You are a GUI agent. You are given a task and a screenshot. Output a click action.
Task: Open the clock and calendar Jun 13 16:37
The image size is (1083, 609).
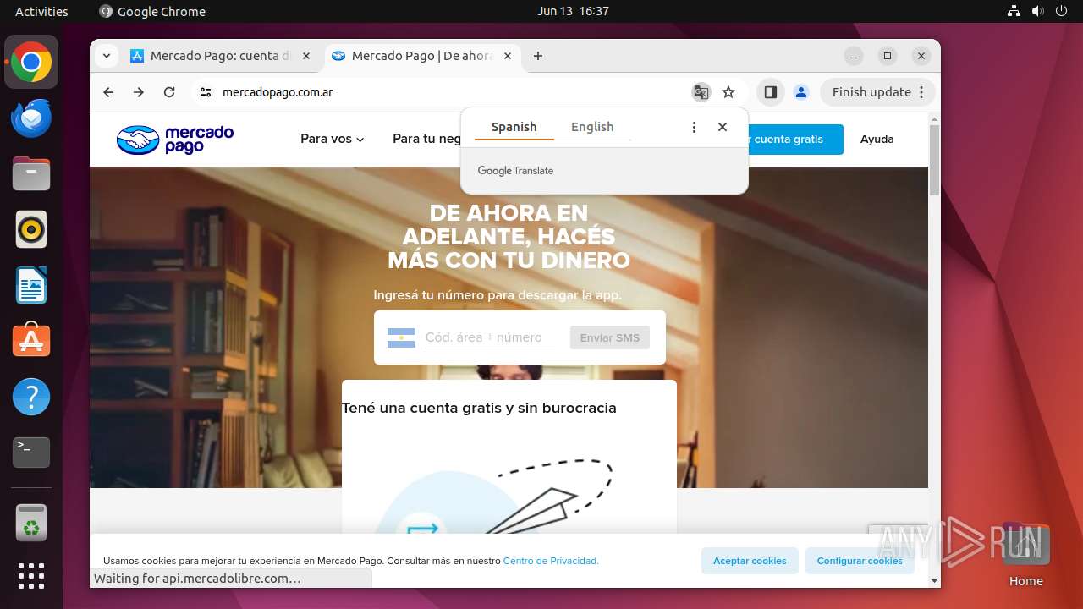pos(573,11)
